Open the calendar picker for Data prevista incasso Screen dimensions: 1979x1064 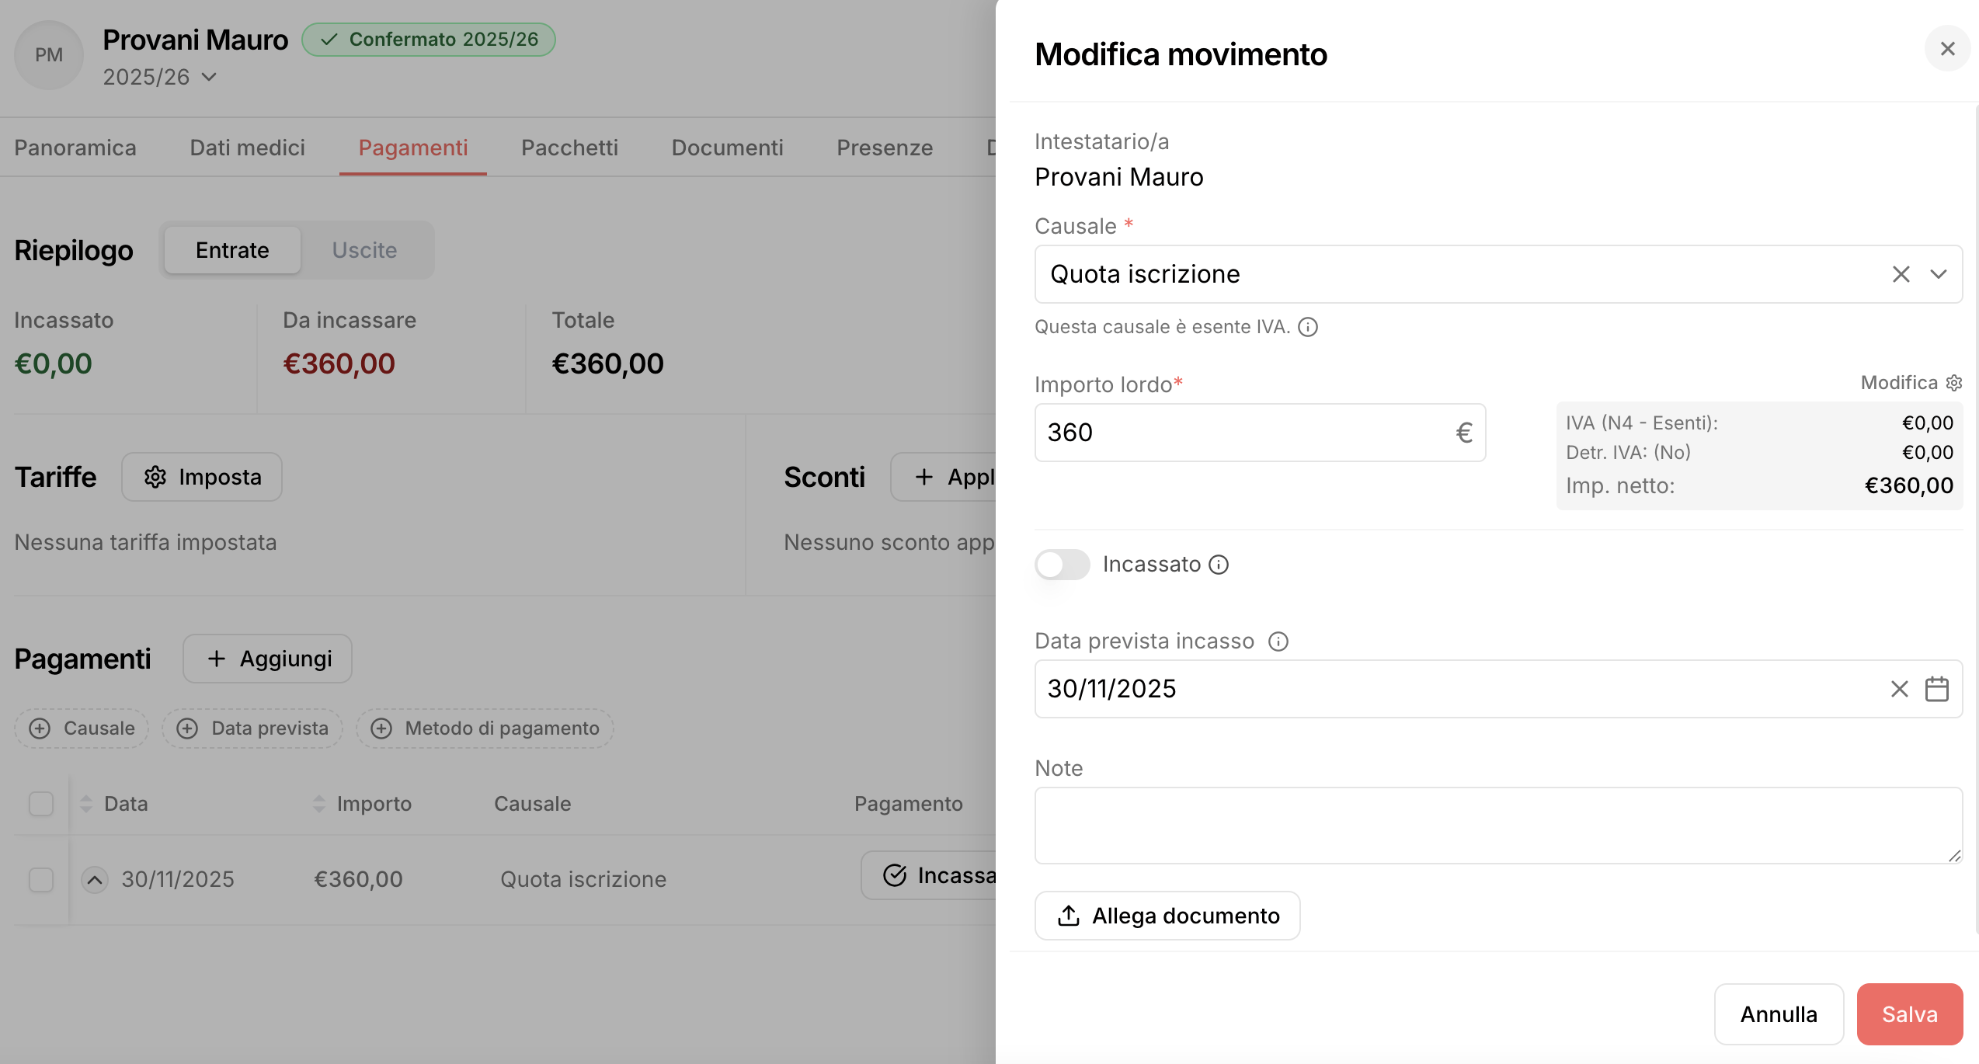pyautogui.click(x=1936, y=689)
